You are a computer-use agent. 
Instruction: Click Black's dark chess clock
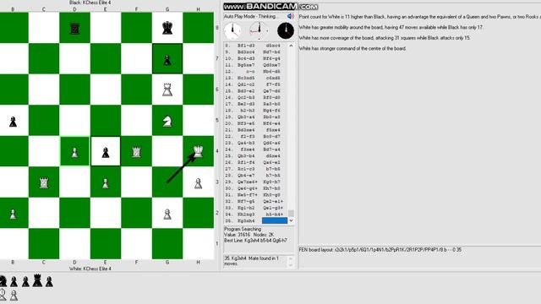286,30
